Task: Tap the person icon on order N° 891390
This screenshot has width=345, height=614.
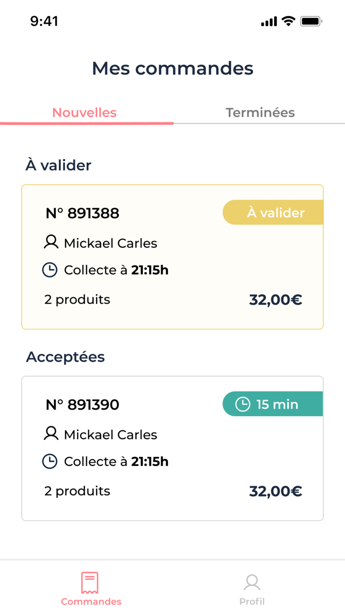Action: tap(50, 433)
